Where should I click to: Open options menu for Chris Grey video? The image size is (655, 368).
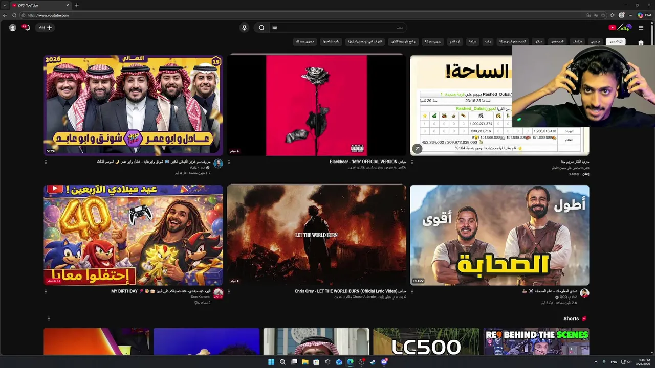(x=229, y=292)
